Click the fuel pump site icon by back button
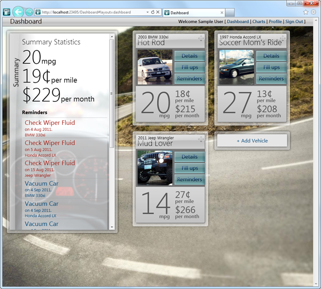 pyautogui.click(x=7, y=12)
